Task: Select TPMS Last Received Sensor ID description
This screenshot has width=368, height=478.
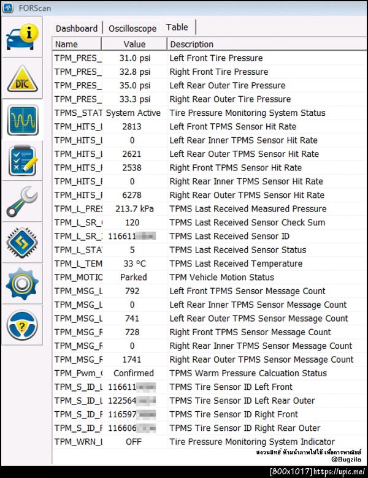Action: (x=229, y=237)
